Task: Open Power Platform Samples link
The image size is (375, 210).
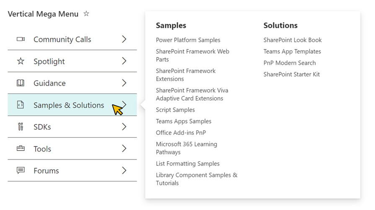Action: (188, 40)
